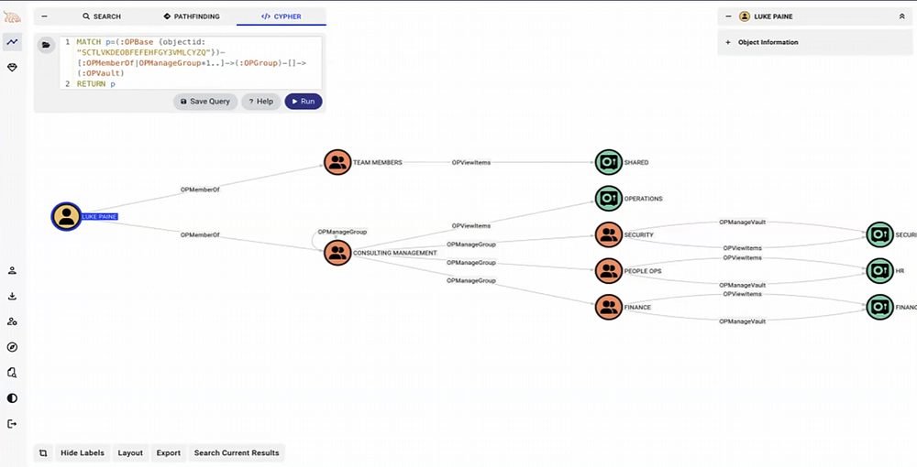The height and width of the screenshot is (467, 917).
Task: Click OPManageVault label toward Finance vault
Action: (x=742, y=321)
